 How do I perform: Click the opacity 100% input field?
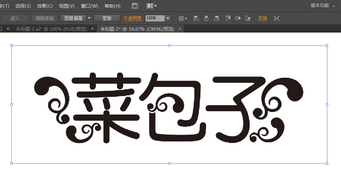(155, 18)
